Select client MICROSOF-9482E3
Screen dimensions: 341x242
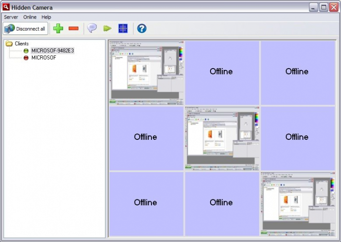click(x=53, y=50)
